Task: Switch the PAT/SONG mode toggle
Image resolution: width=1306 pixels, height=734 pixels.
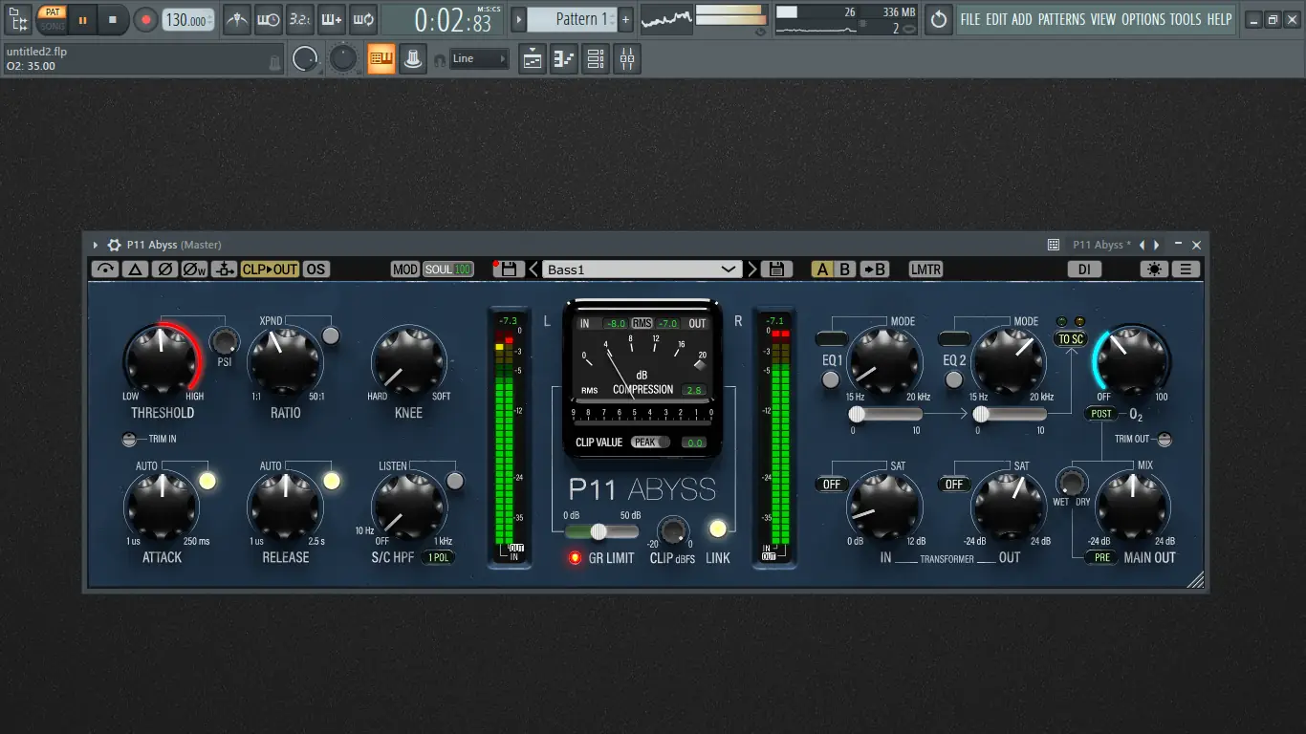Action: pyautogui.click(x=52, y=18)
